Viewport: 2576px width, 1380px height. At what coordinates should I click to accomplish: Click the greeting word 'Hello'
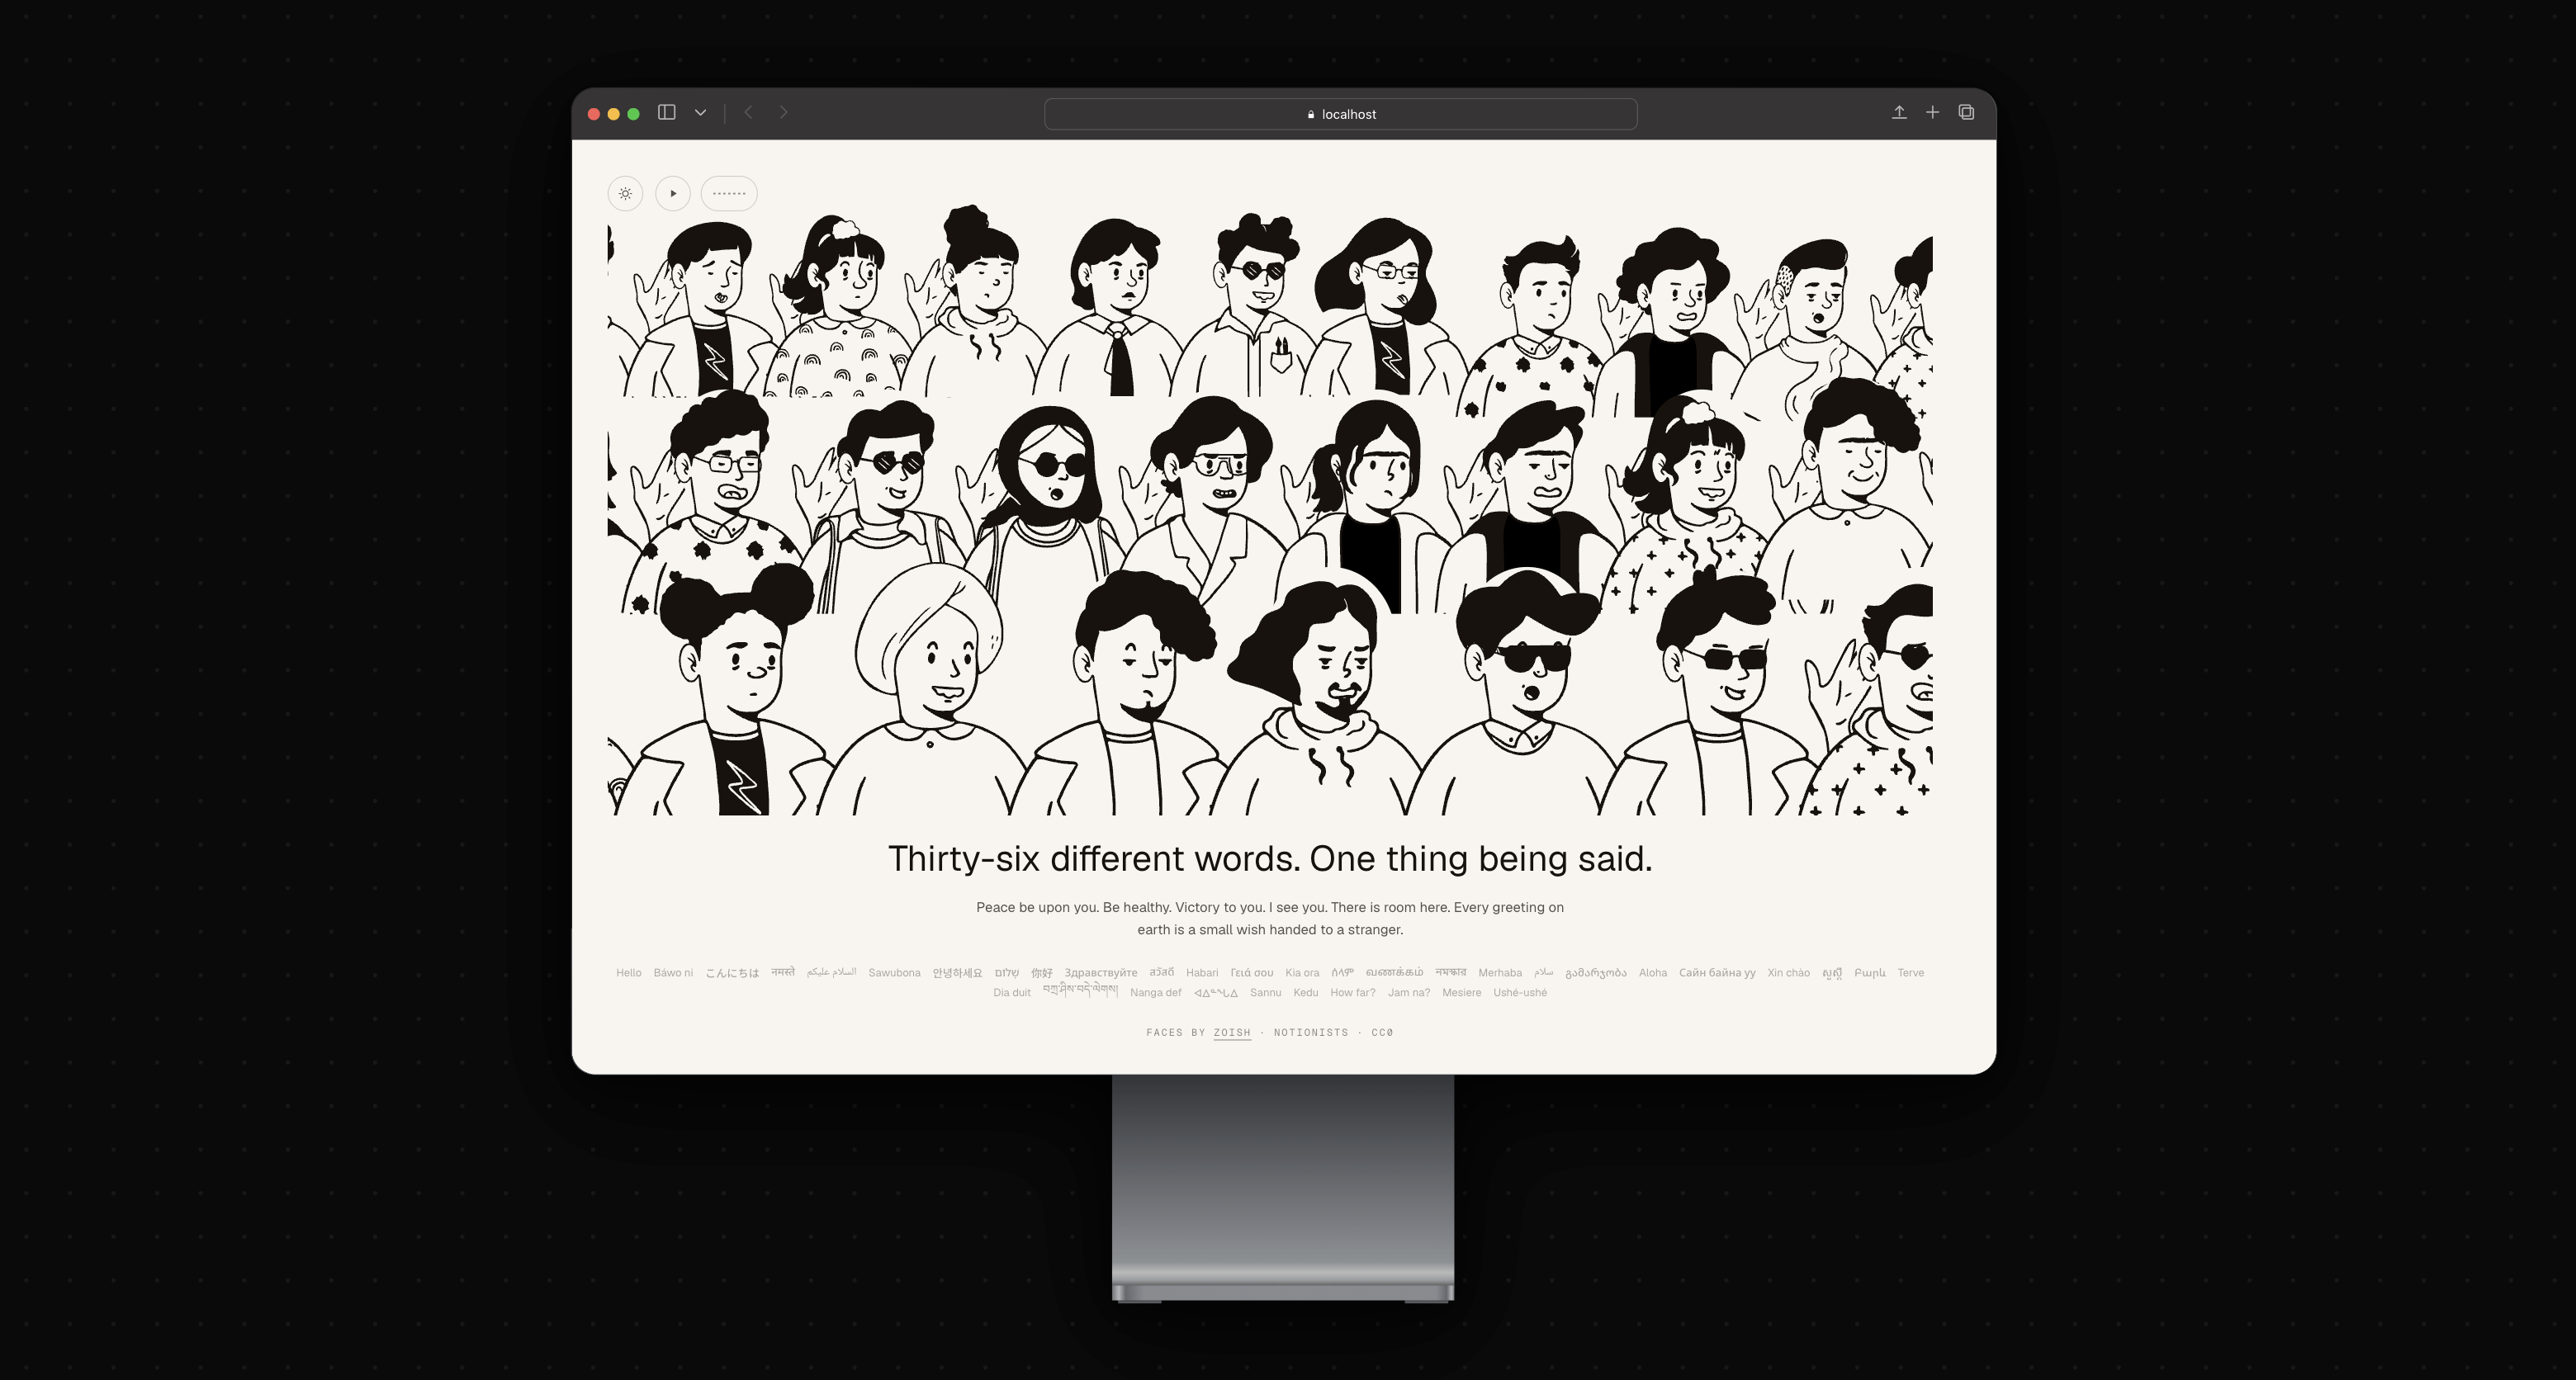click(628, 973)
